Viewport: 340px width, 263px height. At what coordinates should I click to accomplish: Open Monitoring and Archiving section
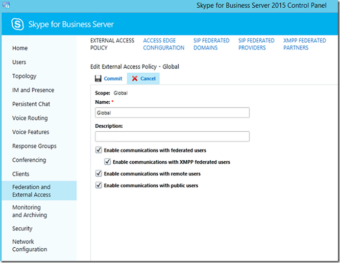pyautogui.click(x=30, y=211)
